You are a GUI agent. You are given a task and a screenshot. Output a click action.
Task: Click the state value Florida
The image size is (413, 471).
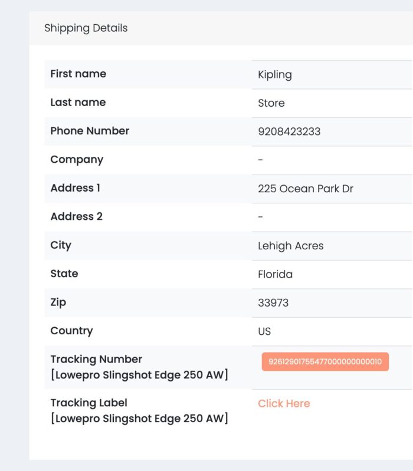pos(275,274)
